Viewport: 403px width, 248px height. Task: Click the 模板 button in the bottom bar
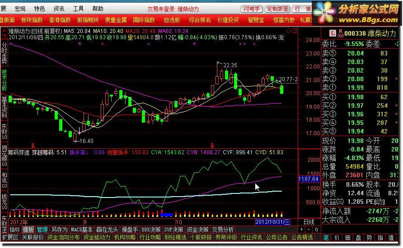28,230
